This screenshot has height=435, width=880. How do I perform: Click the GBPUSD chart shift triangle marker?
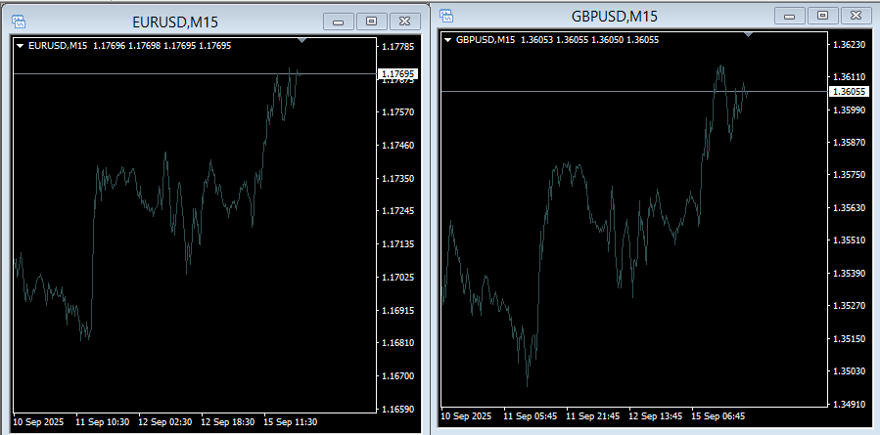[748, 35]
